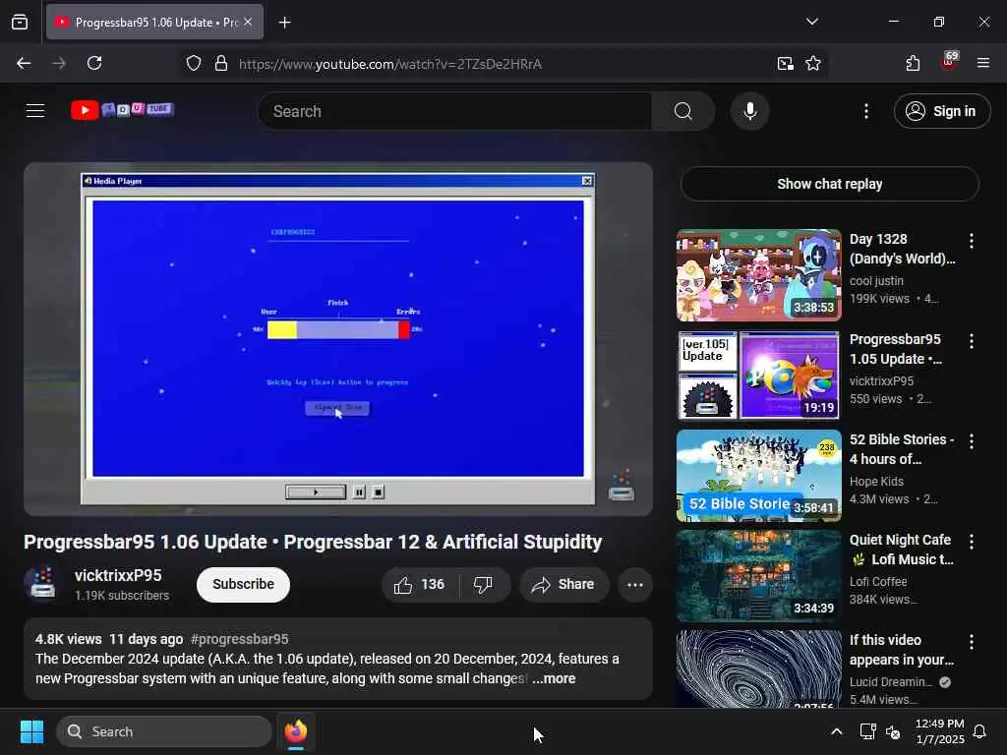
Task: Click channel watermark in video corner
Action: [x=622, y=486]
